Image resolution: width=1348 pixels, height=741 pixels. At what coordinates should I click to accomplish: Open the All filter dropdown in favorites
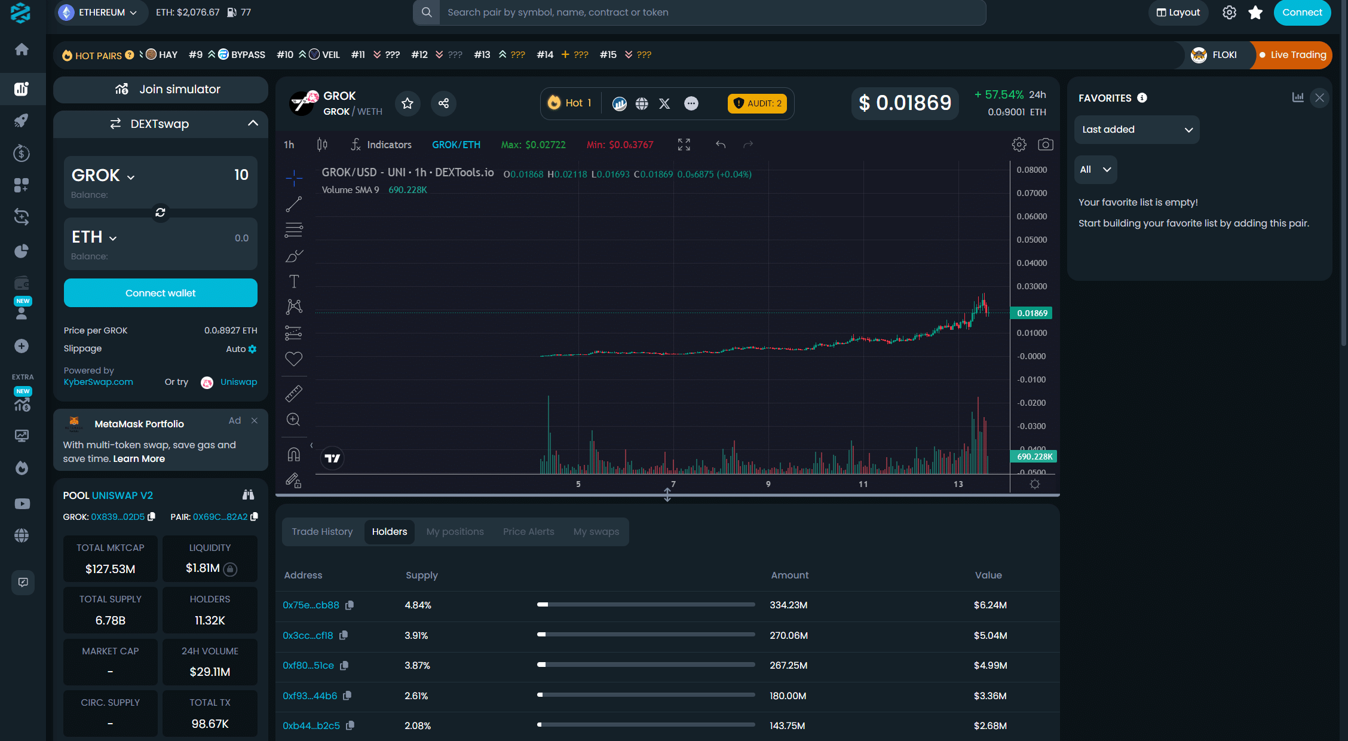tap(1096, 170)
